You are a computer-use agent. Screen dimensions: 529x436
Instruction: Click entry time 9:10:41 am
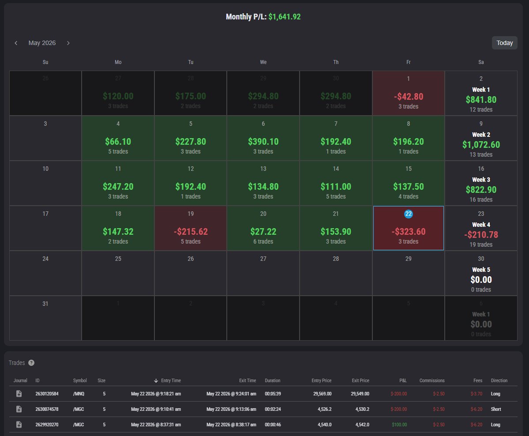click(x=156, y=409)
